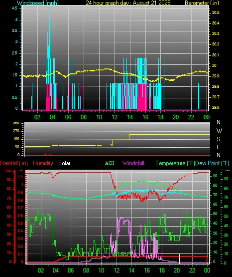Click the 18 hour mark on bottom graph
The width and height of the screenshot is (232, 277).
[x=162, y=271]
